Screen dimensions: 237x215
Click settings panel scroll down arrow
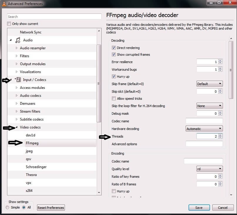coord(231,195)
